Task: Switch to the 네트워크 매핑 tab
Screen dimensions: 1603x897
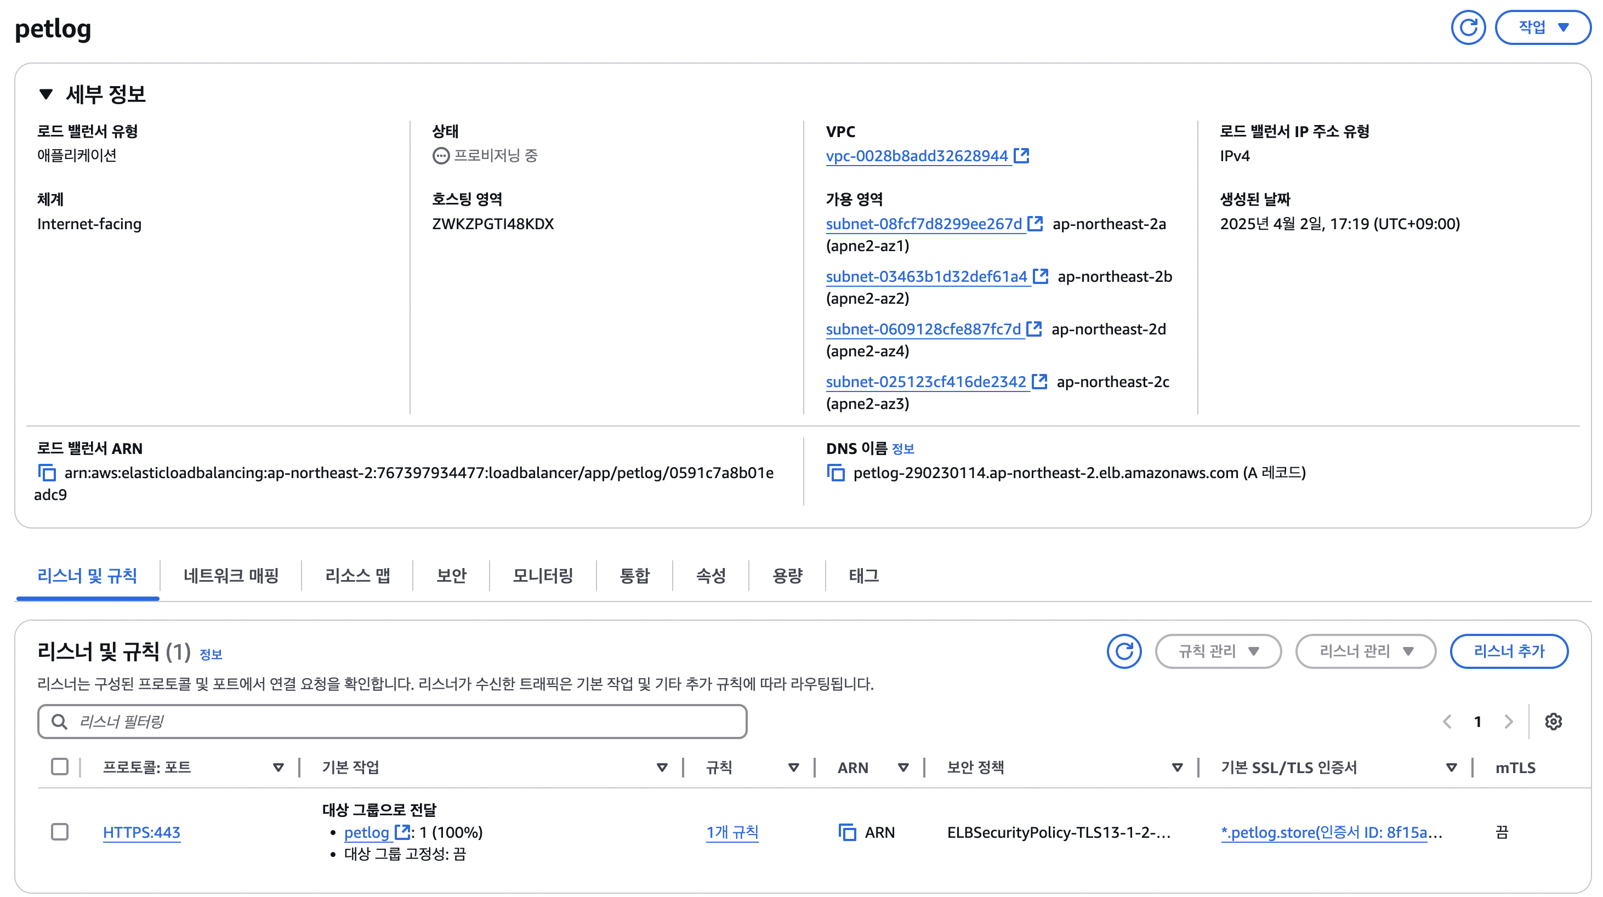Action: [231, 576]
